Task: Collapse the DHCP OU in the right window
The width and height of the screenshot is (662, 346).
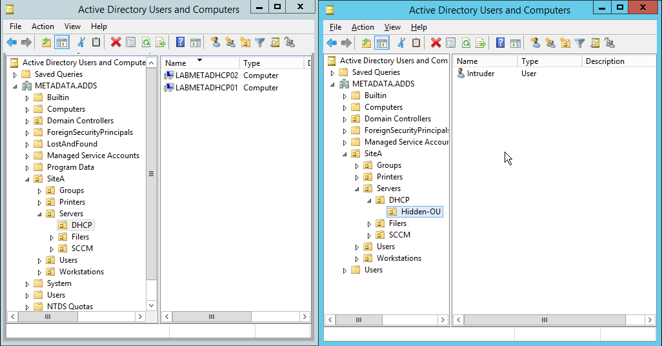Action: point(370,201)
